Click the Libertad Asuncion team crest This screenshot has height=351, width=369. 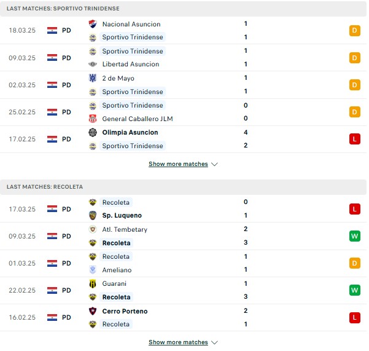click(93, 64)
